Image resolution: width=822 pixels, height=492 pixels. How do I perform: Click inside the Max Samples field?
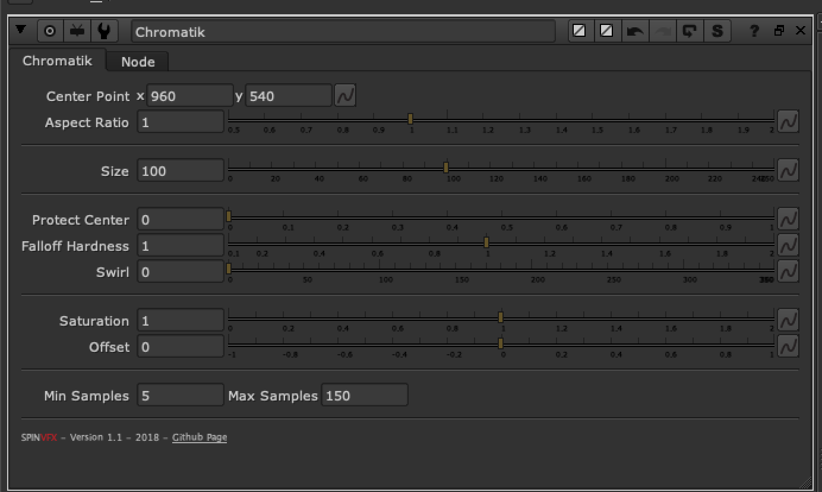365,395
